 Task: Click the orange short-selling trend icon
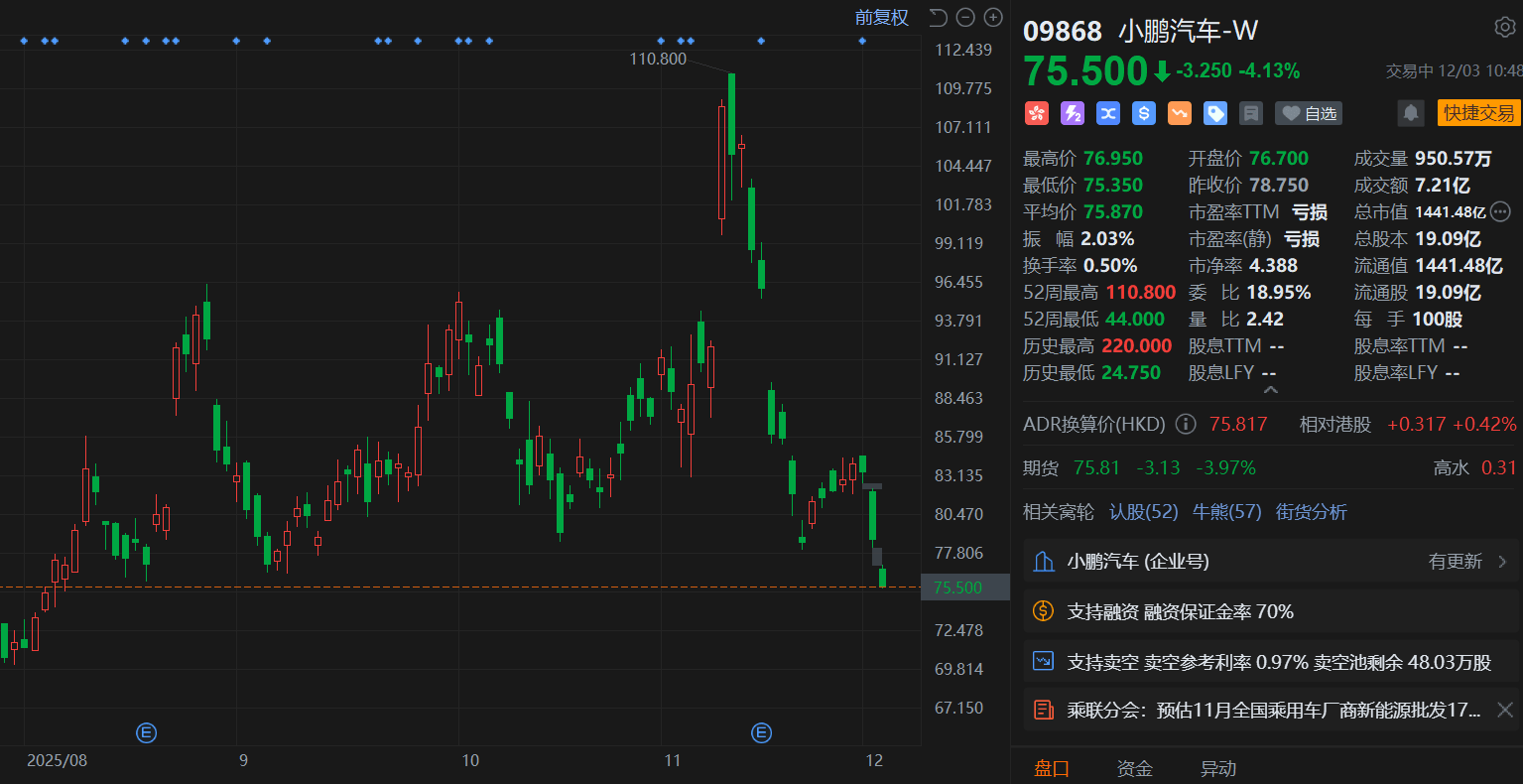tap(1179, 113)
